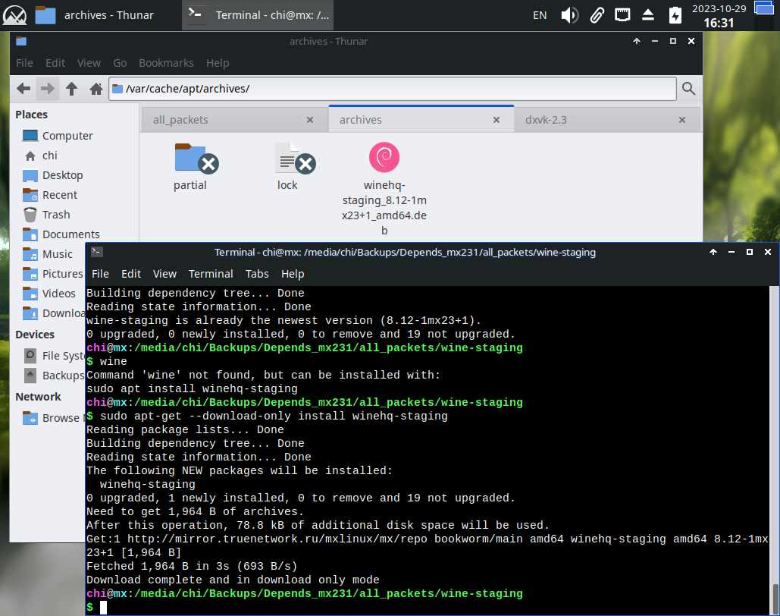Open the Bookmarks menu in Thunar
780x616 pixels.
[166, 63]
